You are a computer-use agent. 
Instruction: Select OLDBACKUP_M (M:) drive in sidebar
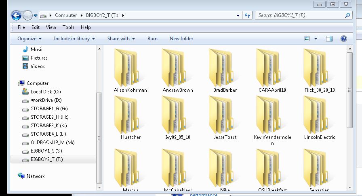tap(53, 142)
